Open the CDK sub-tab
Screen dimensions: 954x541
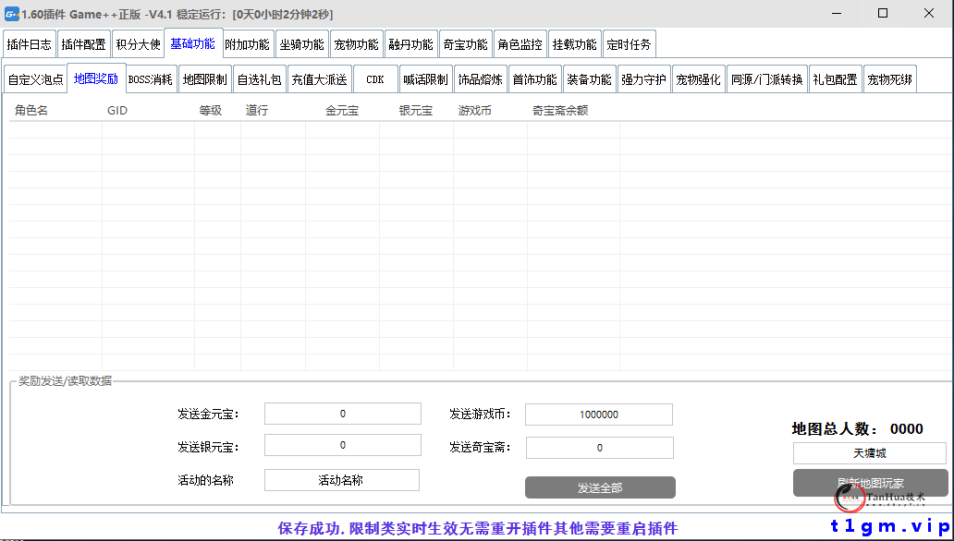click(x=375, y=78)
